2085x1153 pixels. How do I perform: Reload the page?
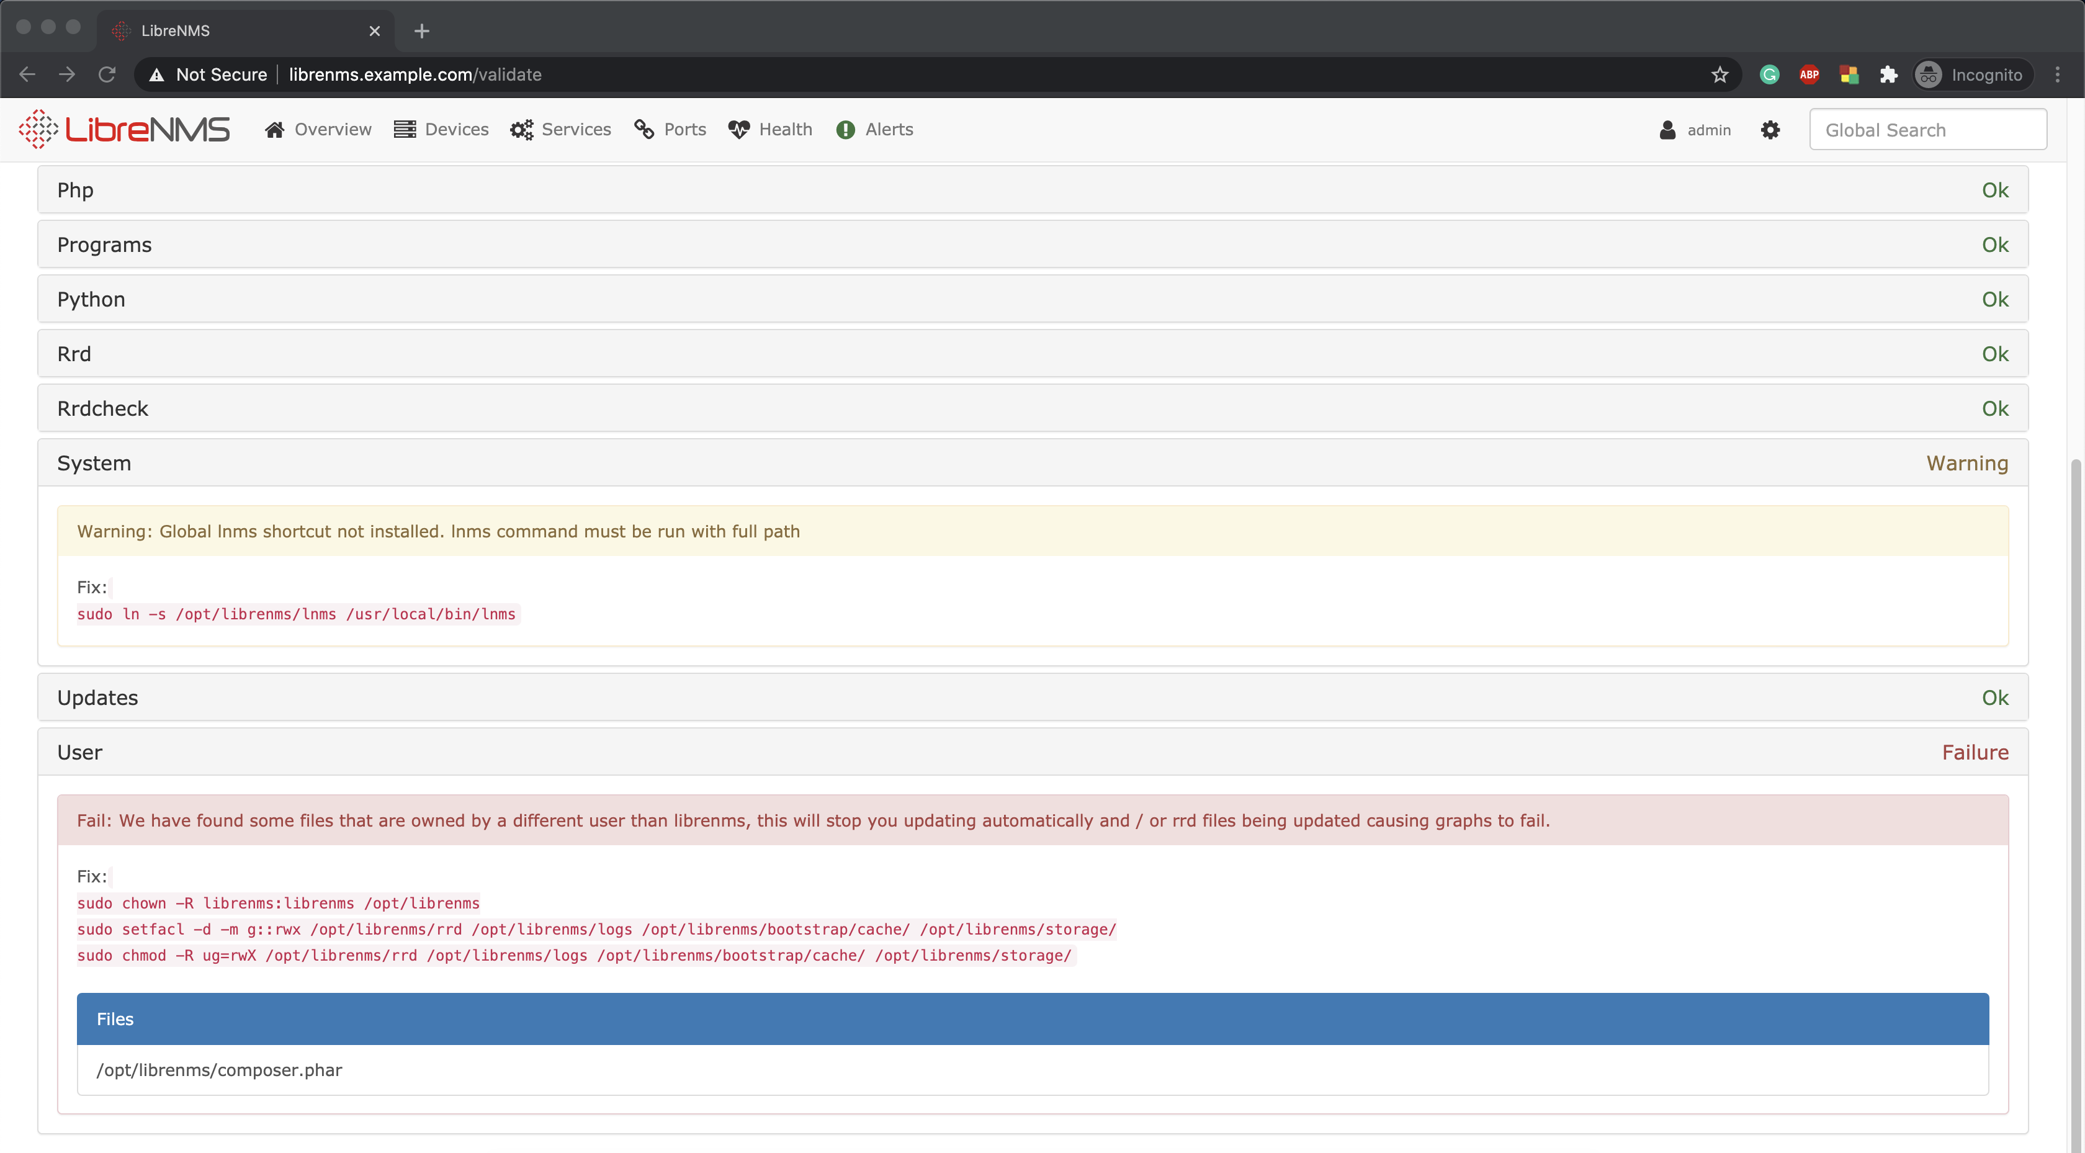pos(107,74)
